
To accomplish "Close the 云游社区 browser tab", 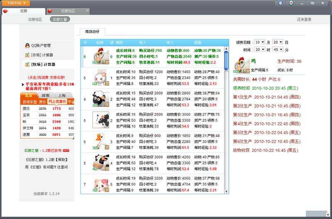I will click(88, 10).
